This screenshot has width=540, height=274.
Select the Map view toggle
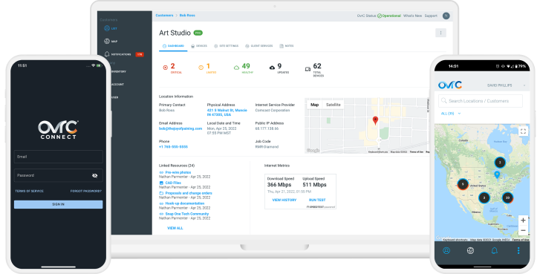point(314,105)
